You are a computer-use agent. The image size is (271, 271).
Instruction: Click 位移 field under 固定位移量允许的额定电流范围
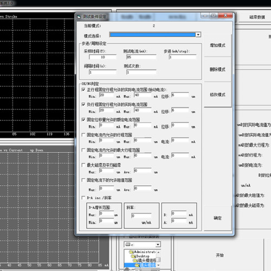180,125
